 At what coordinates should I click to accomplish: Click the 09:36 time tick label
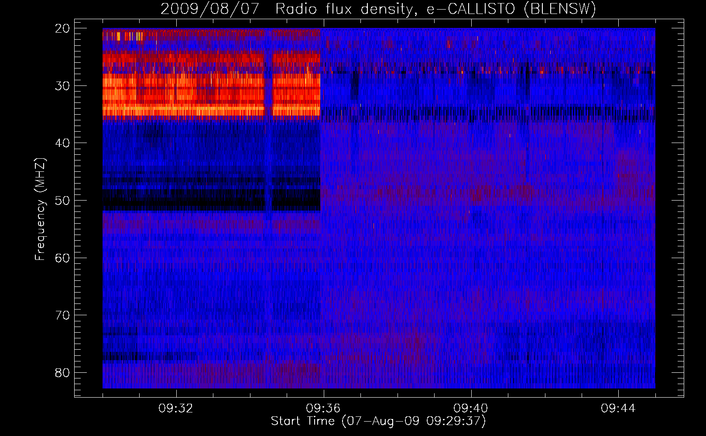323,409
